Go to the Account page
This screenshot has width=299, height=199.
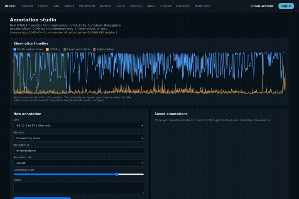(x=105, y=6)
